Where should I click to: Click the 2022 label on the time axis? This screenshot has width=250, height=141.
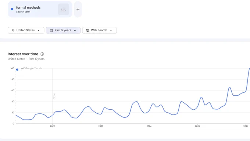coord(52,126)
